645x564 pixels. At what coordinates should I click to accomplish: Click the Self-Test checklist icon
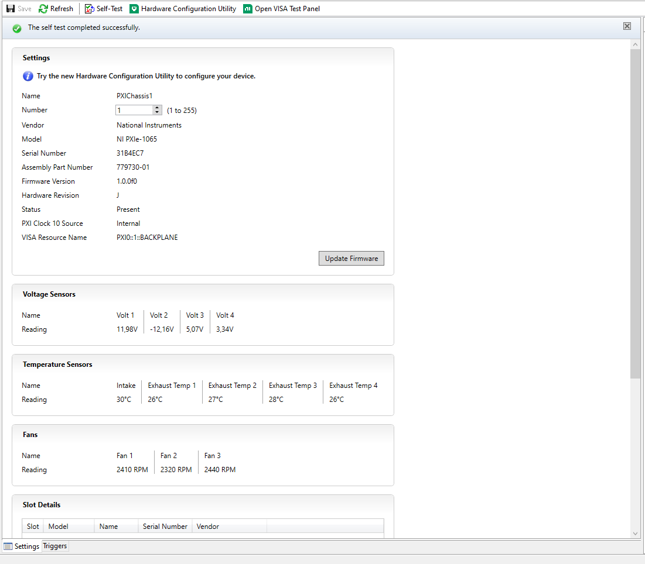[x=89, y=9]
